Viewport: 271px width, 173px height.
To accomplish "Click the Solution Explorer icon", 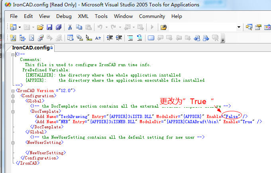I will (x=249, y=27).
